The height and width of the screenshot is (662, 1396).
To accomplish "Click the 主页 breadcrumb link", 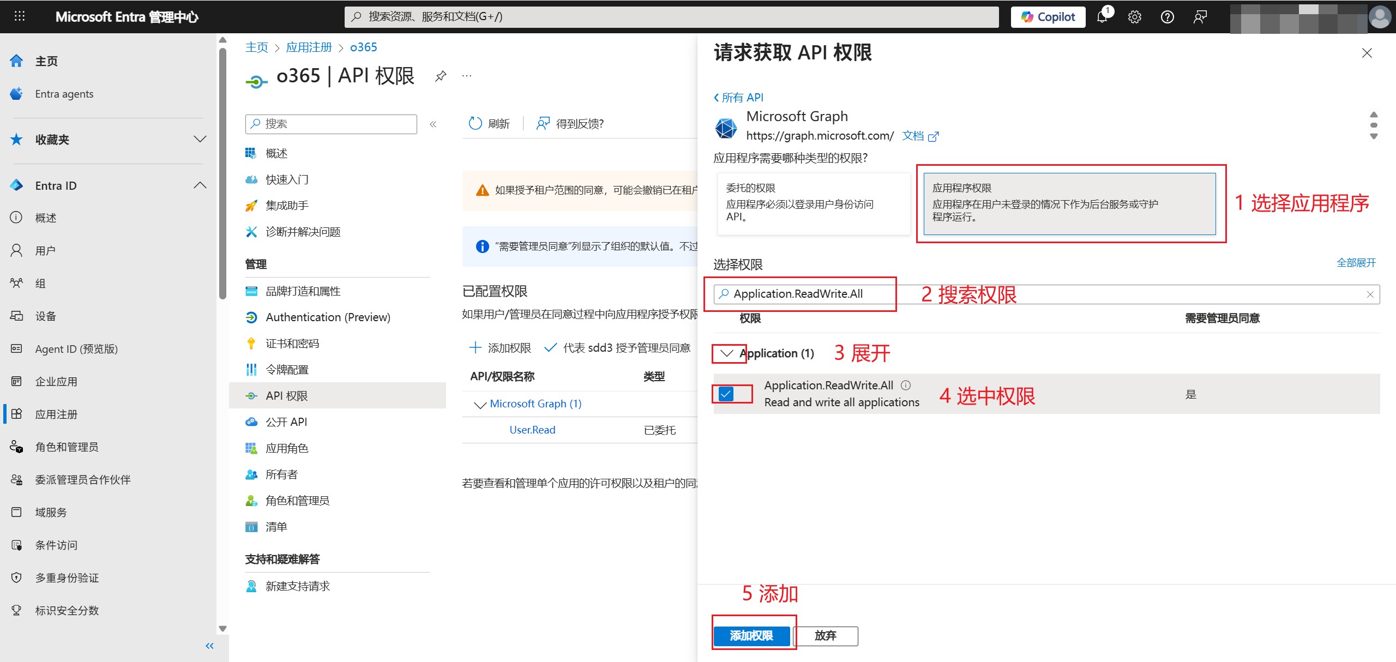I will click(257, 47).
